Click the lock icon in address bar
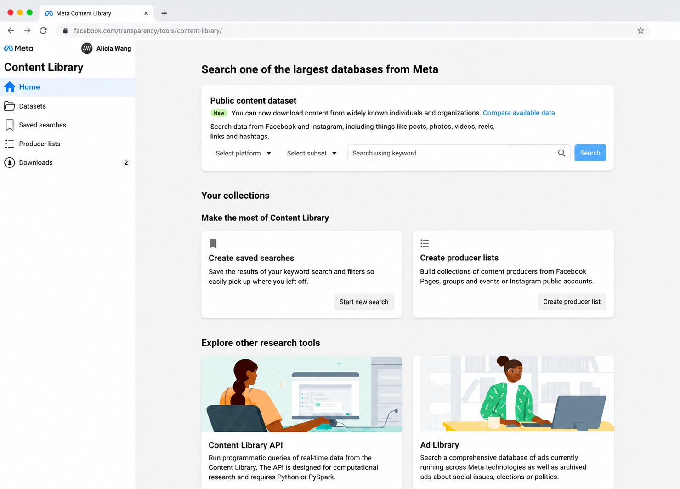680x489 pixels. (65, 31)
